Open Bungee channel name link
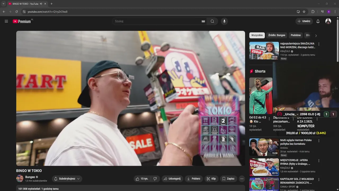The height and width of the screenshot is (191, 339). pos(30,177)
